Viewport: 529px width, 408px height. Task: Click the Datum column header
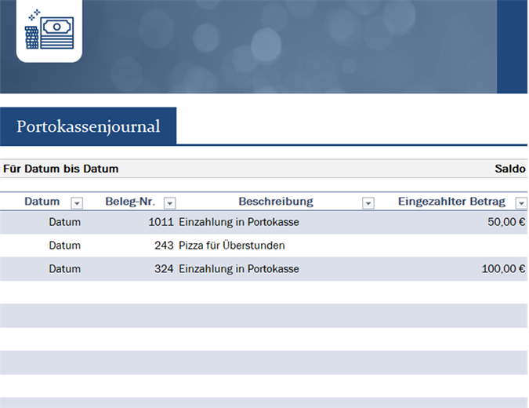[x=42, y=202]
